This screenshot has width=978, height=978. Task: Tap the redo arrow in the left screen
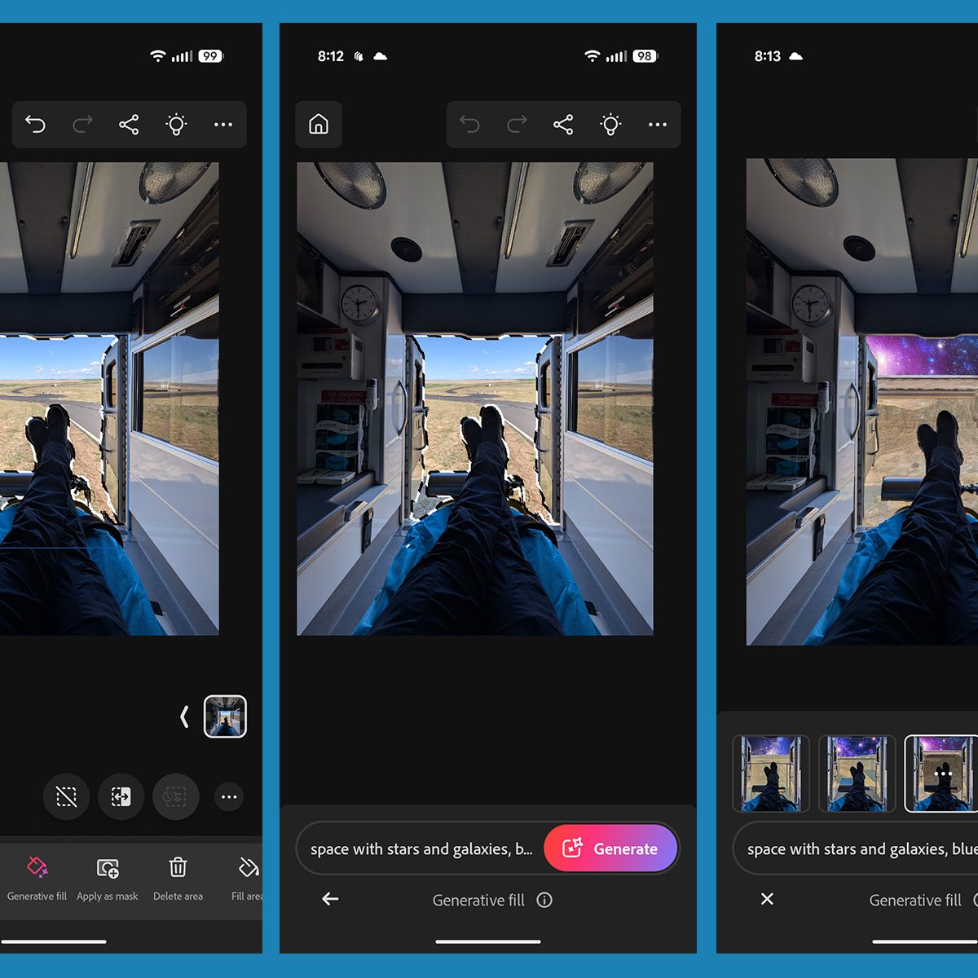82,124
